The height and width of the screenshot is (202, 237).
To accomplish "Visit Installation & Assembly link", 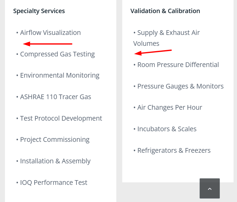I will click(x=55, y=161).
